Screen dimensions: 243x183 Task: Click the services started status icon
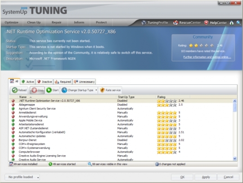[x=50, y=164]
